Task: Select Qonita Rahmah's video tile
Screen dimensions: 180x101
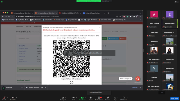Action: point(170,86)
